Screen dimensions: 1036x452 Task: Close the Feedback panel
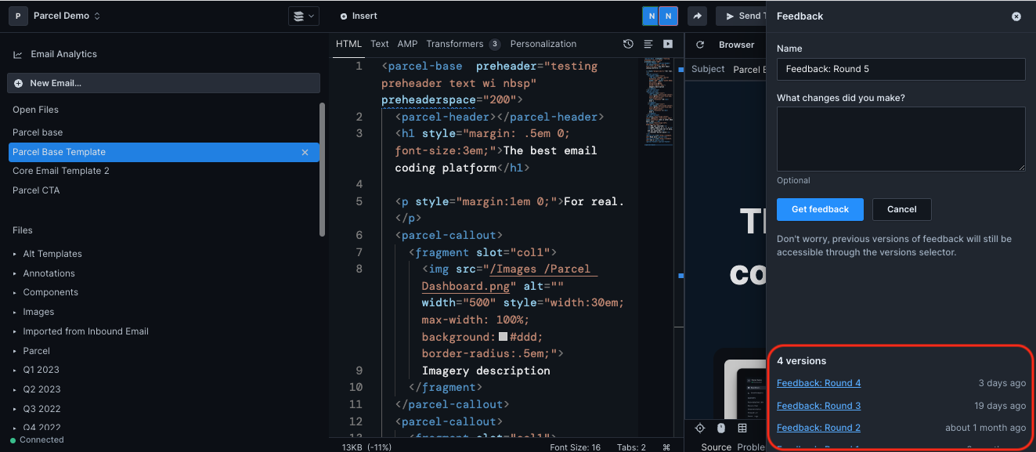click(1016, 16)
